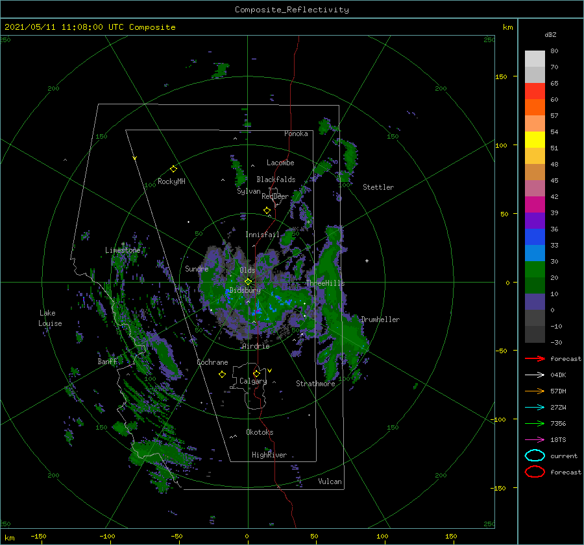This screenshot has width=584, height=545.
Task: Click the current legend label
Action: coord(564,456)
